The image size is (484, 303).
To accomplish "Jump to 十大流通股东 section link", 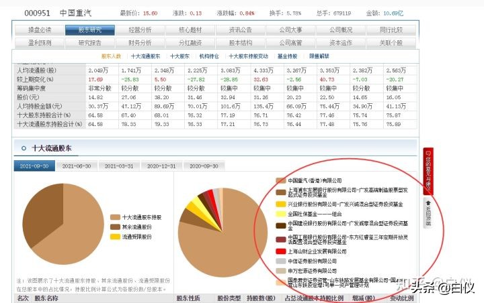I will [x=145, y=56].
